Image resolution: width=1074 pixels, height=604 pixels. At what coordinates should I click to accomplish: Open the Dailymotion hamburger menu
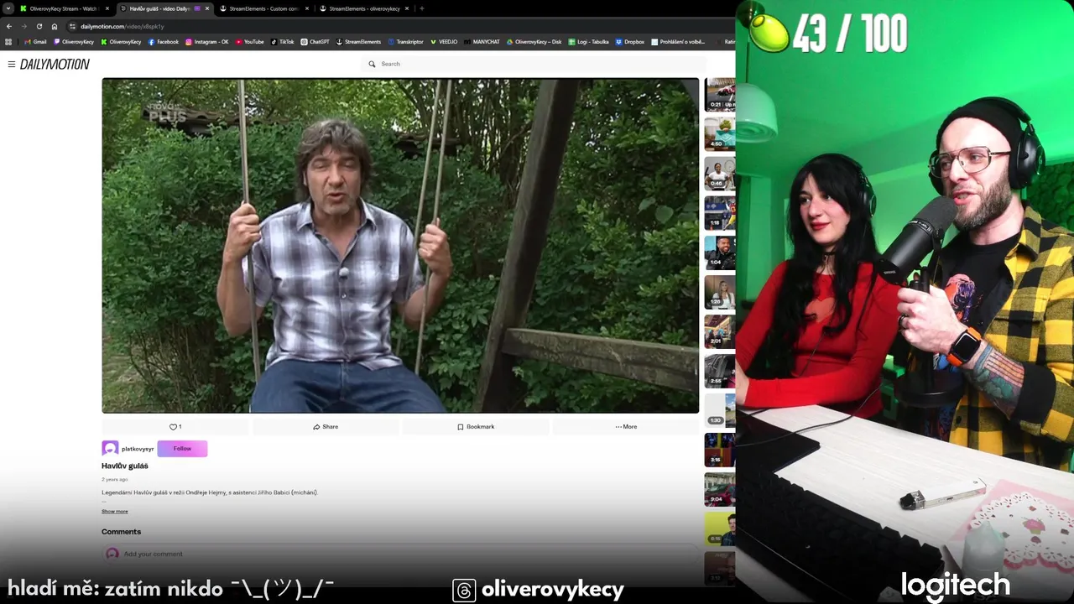[x=11, y=64]
